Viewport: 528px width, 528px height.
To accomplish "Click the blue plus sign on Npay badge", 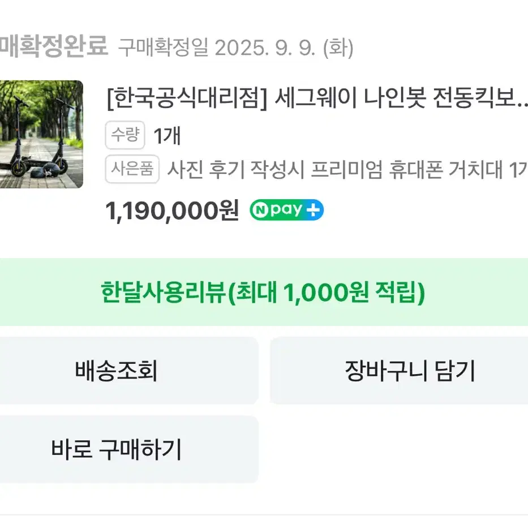I will pos(313,211).
